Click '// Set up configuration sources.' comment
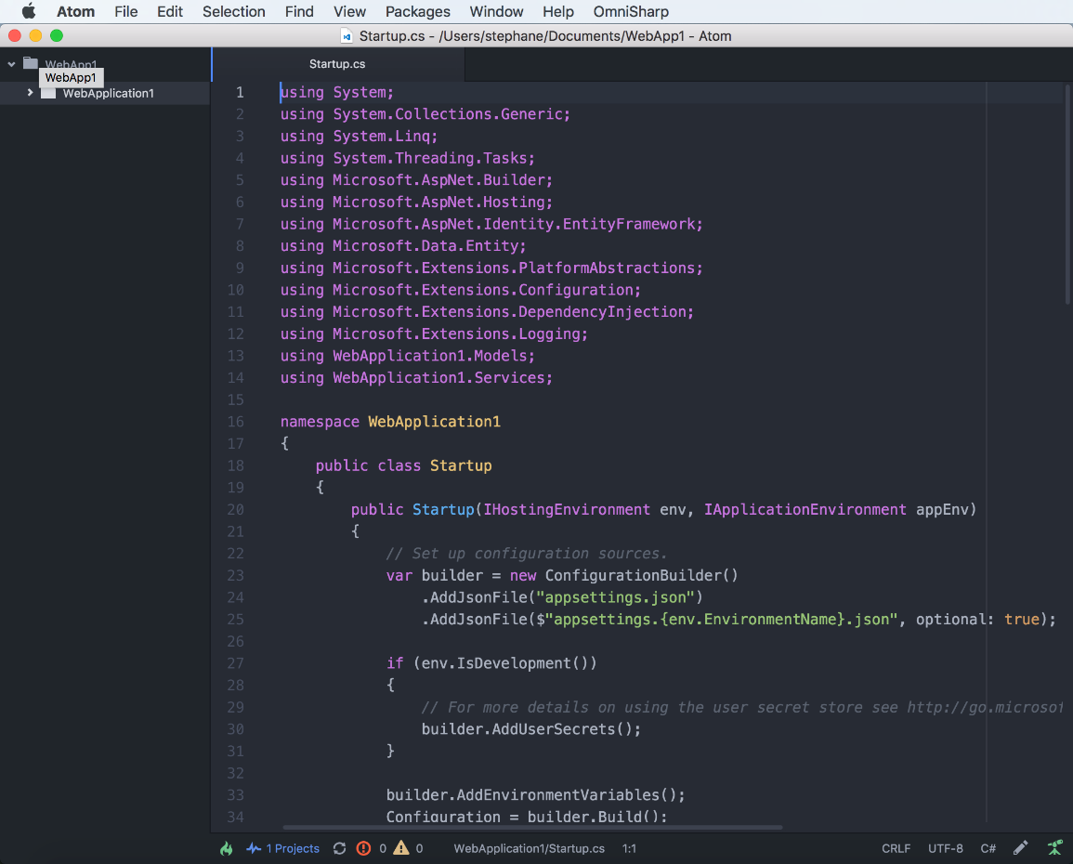The height and width of the screenshot is (864, 1073). [x=526, y=554]
